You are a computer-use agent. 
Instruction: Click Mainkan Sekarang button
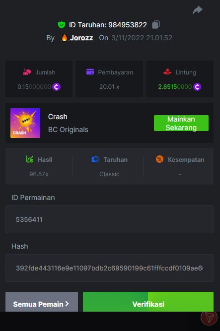(x=181, y=123)
